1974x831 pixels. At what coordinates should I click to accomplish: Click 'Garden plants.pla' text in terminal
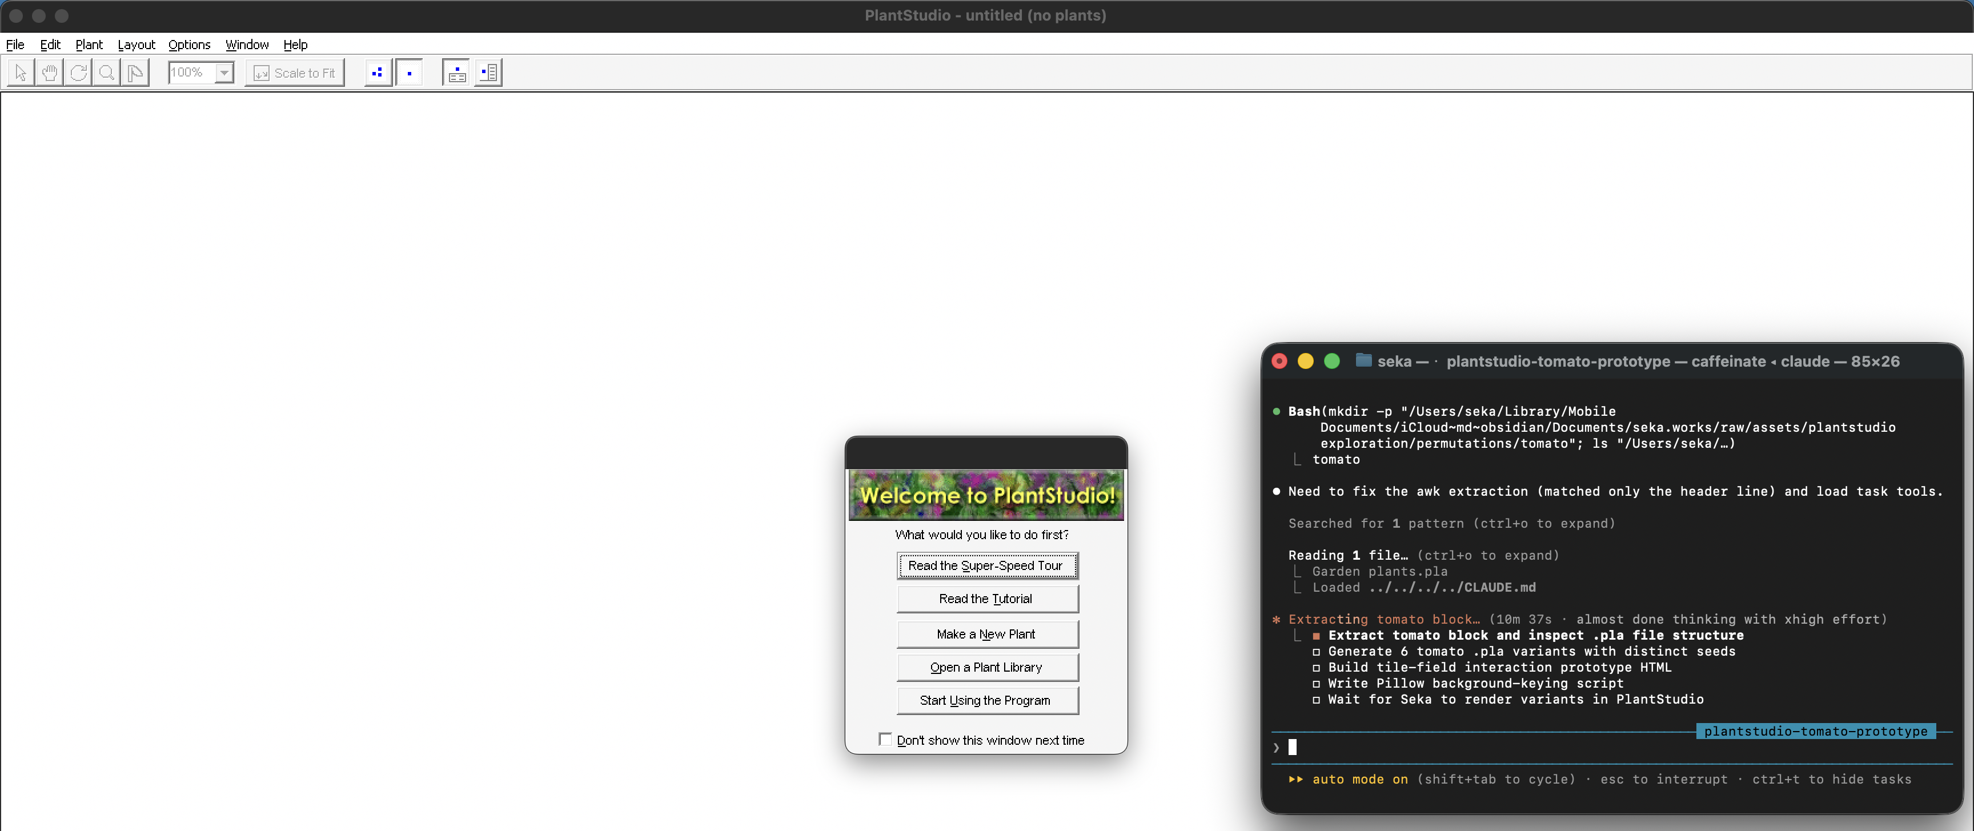(1379, 571)
